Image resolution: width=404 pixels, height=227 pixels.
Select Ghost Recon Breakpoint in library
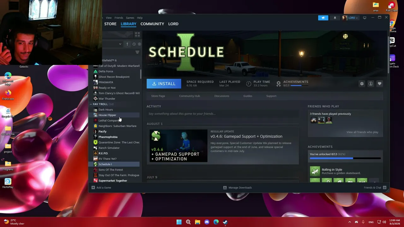[x=114, y=77]
